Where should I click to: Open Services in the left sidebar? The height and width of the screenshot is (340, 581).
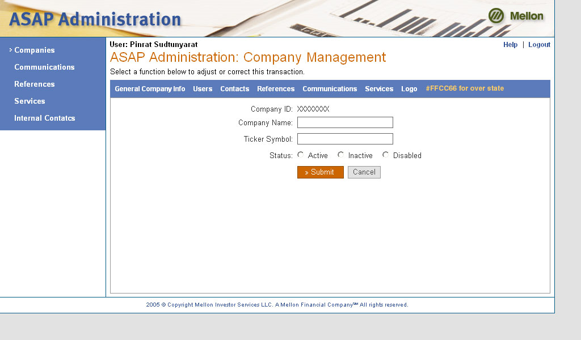tap(30, 101)
